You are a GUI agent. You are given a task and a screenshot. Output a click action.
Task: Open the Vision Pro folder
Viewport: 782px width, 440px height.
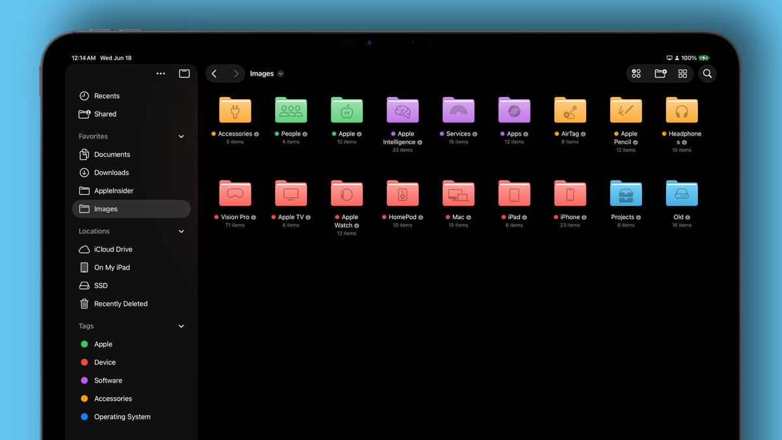[x=235, y=194]
